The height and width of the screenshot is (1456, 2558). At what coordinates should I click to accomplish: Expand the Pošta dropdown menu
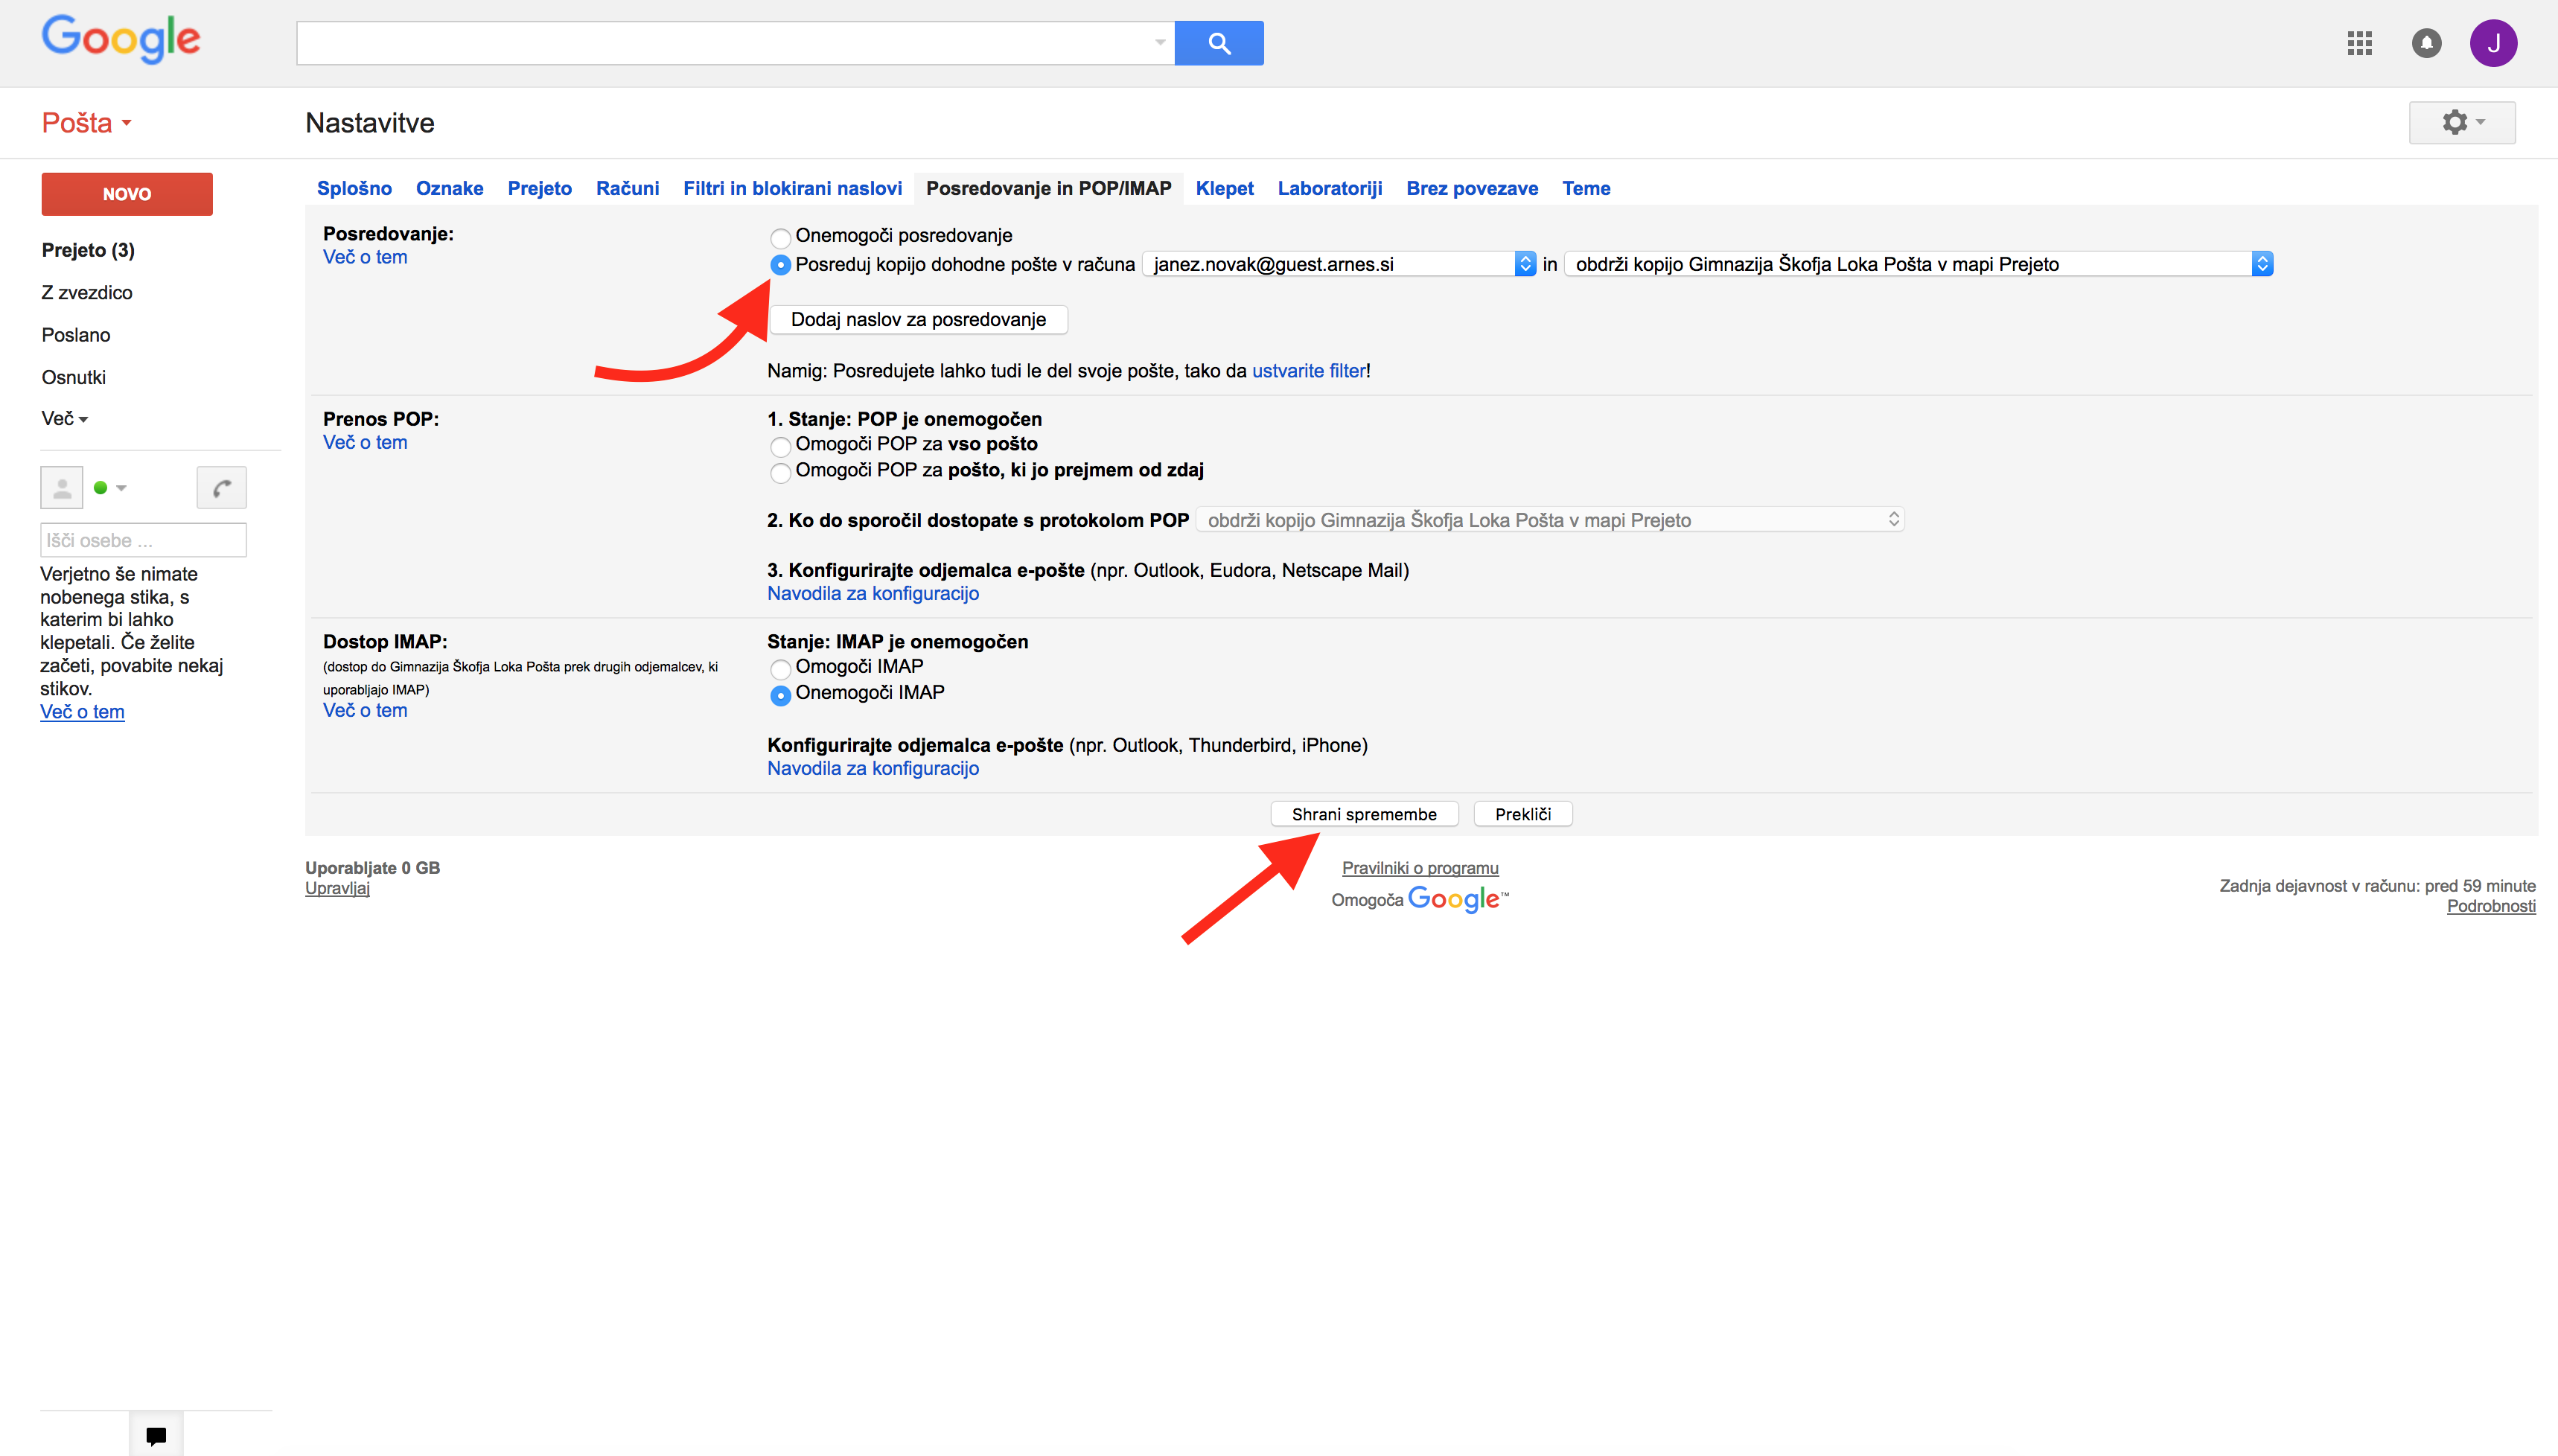pos(87,123)
